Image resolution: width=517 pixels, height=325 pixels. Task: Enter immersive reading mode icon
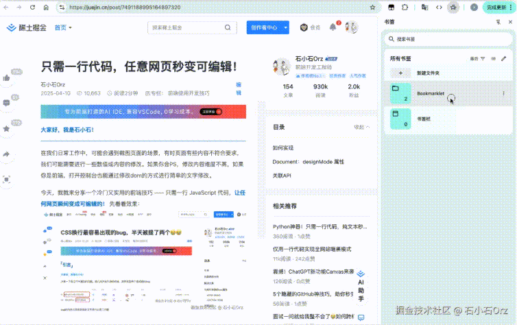click(6, 180)
